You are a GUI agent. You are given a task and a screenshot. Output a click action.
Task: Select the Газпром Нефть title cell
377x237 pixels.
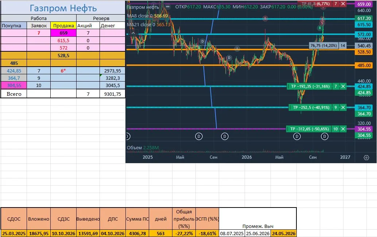(x=63, y=8)
